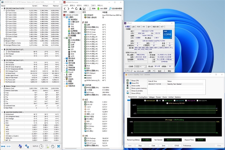
Task: Expand Core Effective Clocks in HWiNFO
Action: [x=4, y=43]
